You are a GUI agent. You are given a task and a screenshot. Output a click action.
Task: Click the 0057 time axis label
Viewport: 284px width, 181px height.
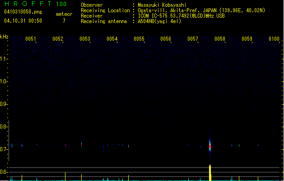click(x=193, y=39)
